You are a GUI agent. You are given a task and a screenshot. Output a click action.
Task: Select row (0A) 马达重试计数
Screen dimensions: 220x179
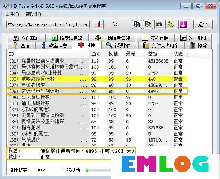(97, 97)
